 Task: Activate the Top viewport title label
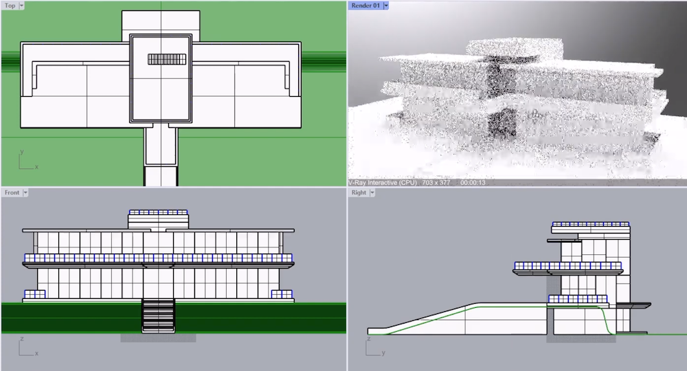[x=10, y=5]
